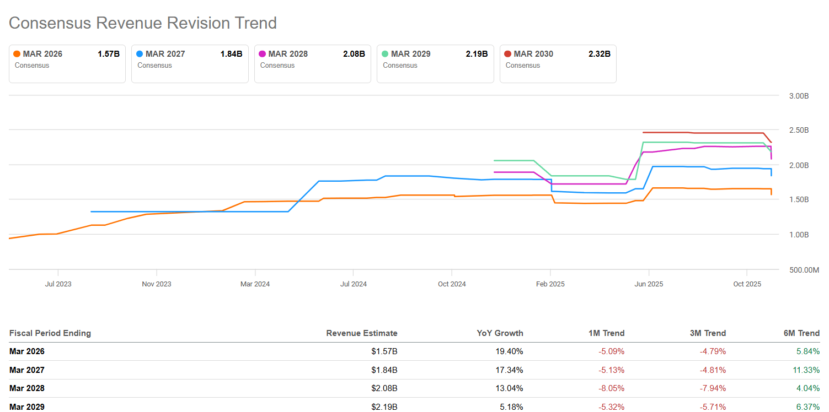829x412 pixels.
Task: Click the 2.50B y-axis label
Action: (799, 131)
